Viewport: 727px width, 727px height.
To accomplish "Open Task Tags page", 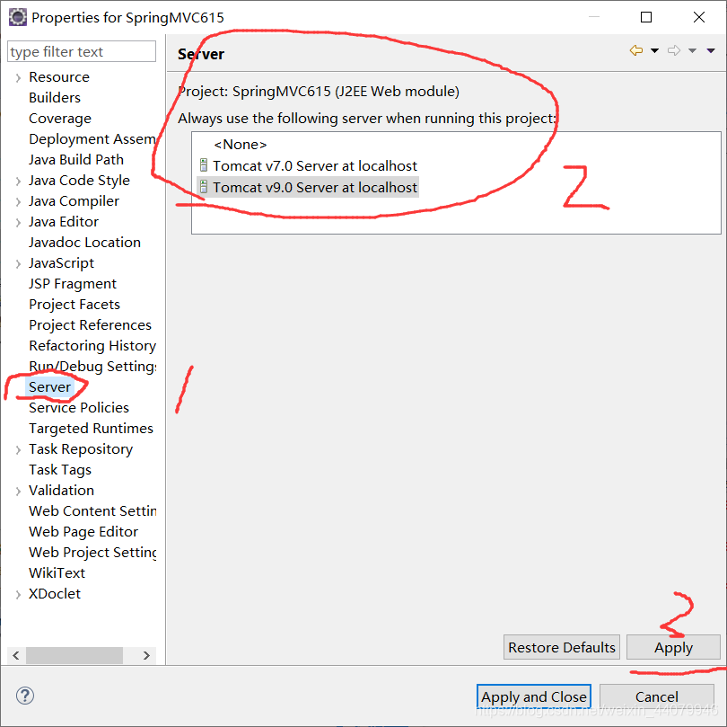I will click(x=60, y=469).
